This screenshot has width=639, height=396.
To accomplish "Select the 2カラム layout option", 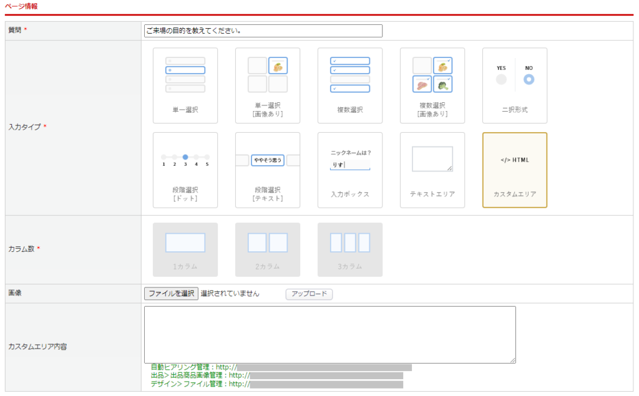I will tap(267, 249).
